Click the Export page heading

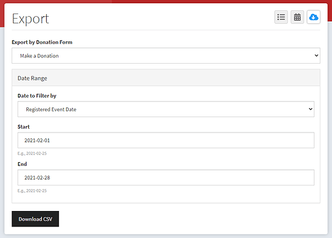click(x=30, y=19)
